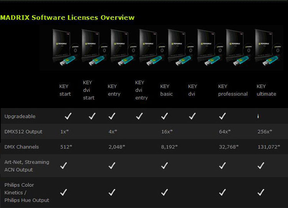Click the 'Art-Net, Streaming ACN Output' row label
Screen dimensions: 288x208
27,166
